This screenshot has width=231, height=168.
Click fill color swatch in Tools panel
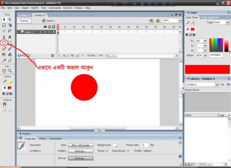point(10,88)
